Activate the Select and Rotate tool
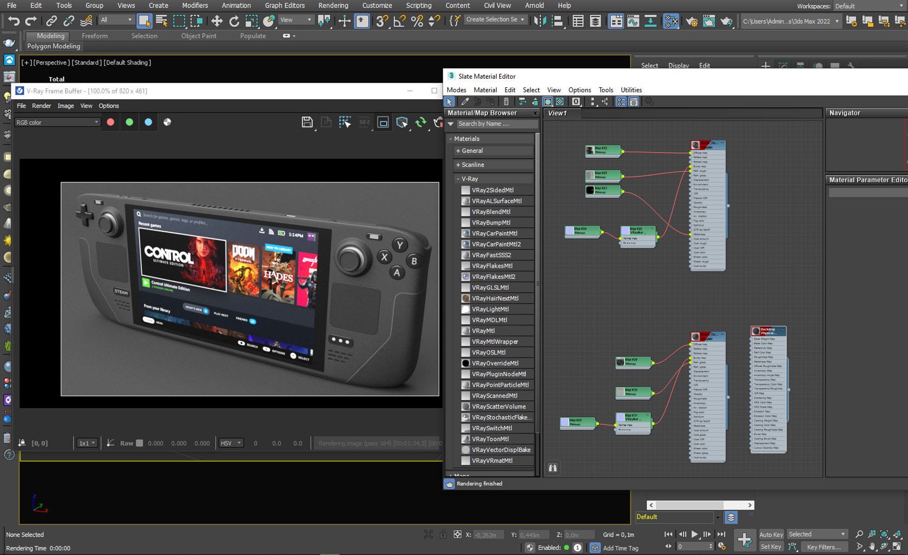908x555 pixels. point(234,21)
